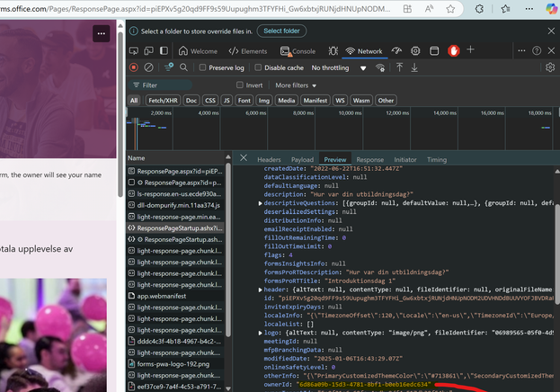Tick the Disable cache checkbox
The width and height of the screenshot is (560, 392).
coord(259,67)
